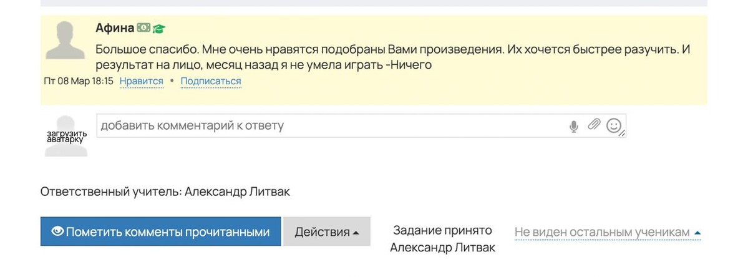Screen dimensions: 748x277
Task: Expand Не виден остальным ученикам visibility dropdown
Action: click(608, 232)
